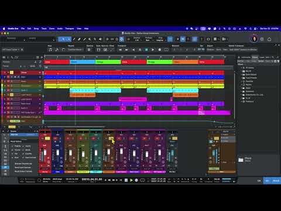This screenshot has width=281, height=211.
Task: Open the Timebase Bars dropdown
Action: click(149, 40)
